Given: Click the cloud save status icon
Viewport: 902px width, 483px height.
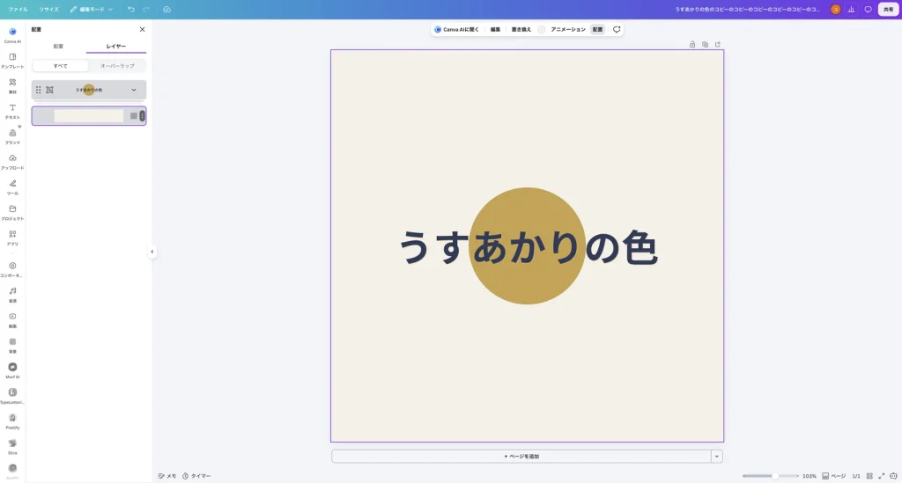Looking at the screenshot, I should click(x=166, y=9).
